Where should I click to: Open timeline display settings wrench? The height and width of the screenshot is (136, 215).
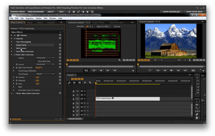90,83
